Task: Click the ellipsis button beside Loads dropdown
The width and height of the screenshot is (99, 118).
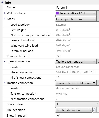Action: coord(98,19)
